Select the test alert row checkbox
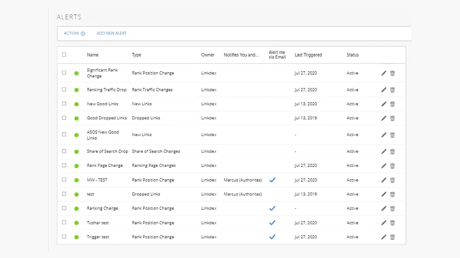This screenshot has width=460, height=258. coord(64,194)
